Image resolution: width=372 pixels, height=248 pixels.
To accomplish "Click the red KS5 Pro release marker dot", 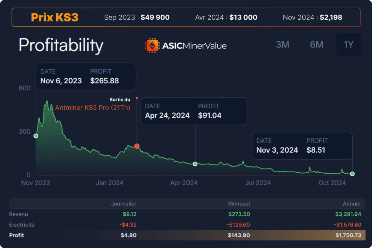I will [x=137, y=146].
